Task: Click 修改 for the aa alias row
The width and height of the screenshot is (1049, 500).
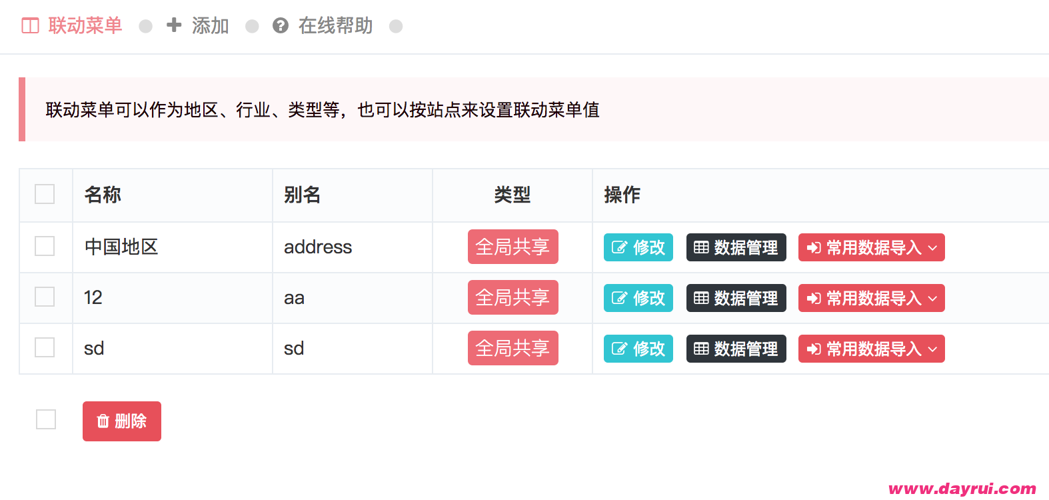Action: click(x=638, y=298)
